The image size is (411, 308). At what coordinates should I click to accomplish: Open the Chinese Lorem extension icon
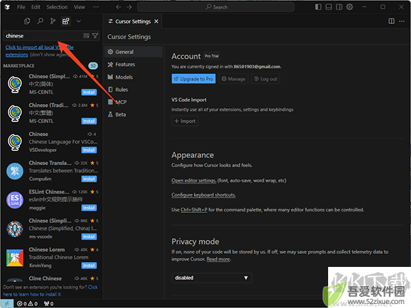tap(15, 257)
